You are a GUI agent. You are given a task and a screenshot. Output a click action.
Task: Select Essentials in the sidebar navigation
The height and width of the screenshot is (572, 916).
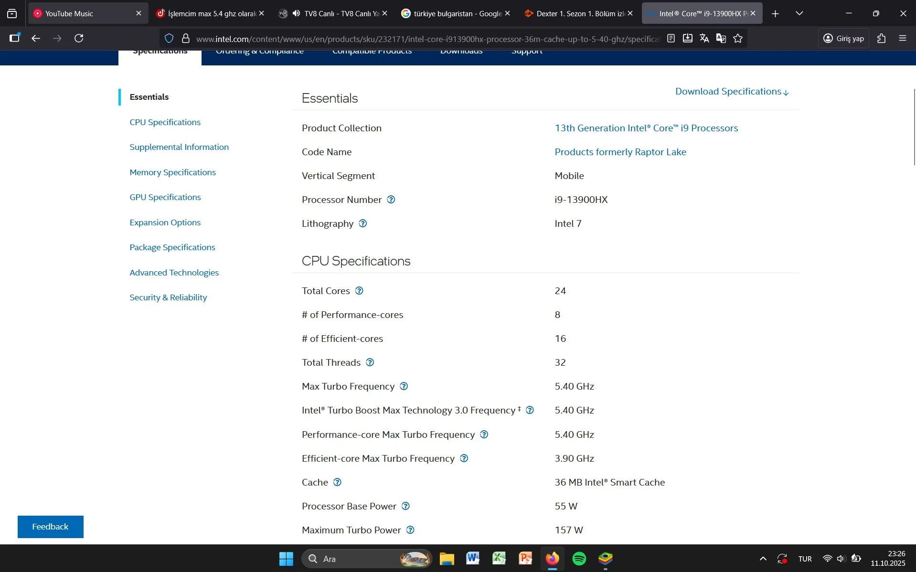pos(149,97)
